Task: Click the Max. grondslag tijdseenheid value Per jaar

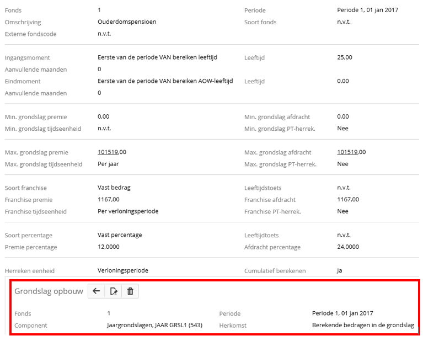Action: pyautogui.click(x=109, y=164)
